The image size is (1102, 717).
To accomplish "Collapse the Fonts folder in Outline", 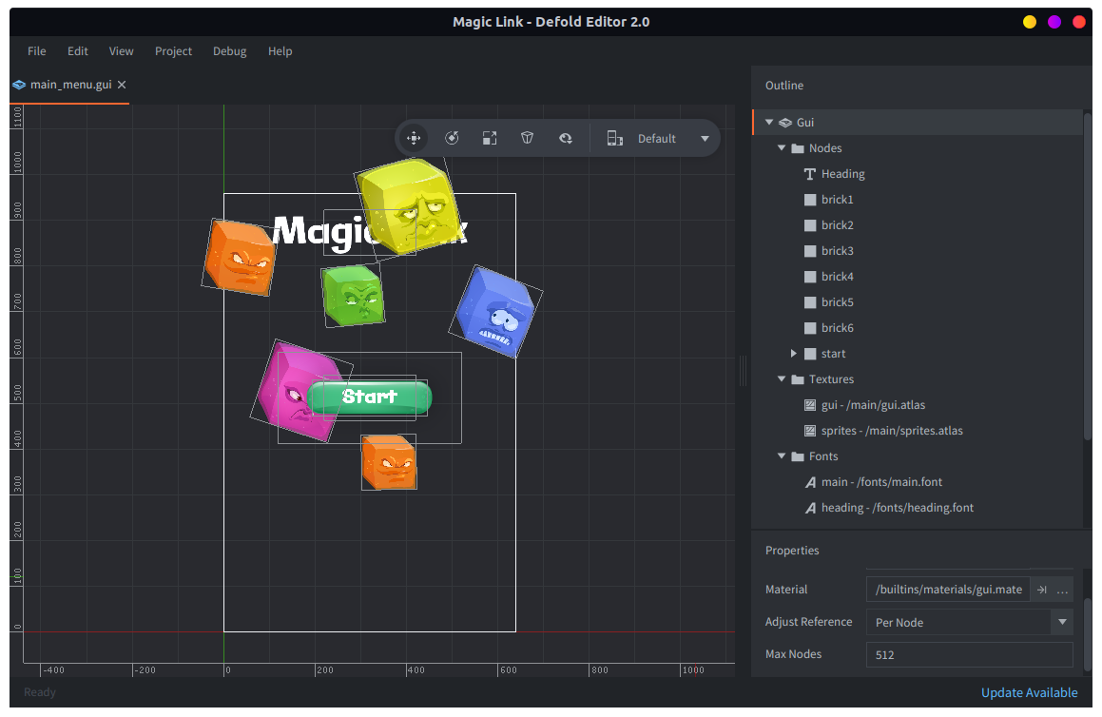I will 782,456.
